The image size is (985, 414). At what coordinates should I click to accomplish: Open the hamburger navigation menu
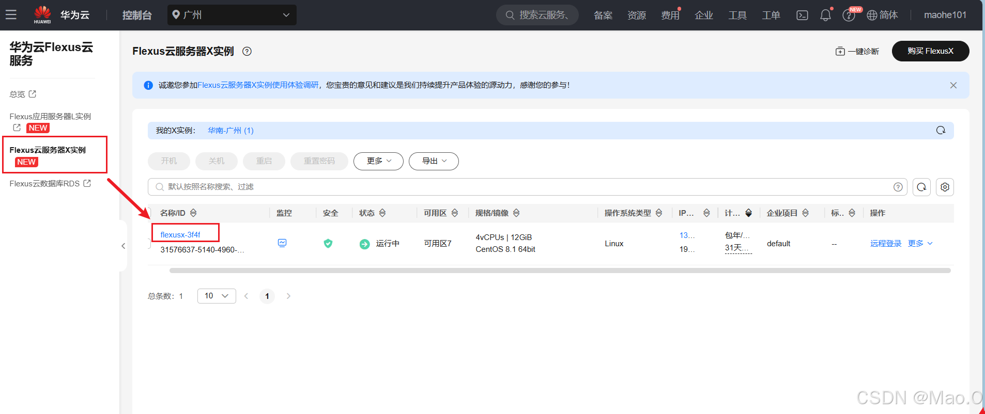coord(11,15)
